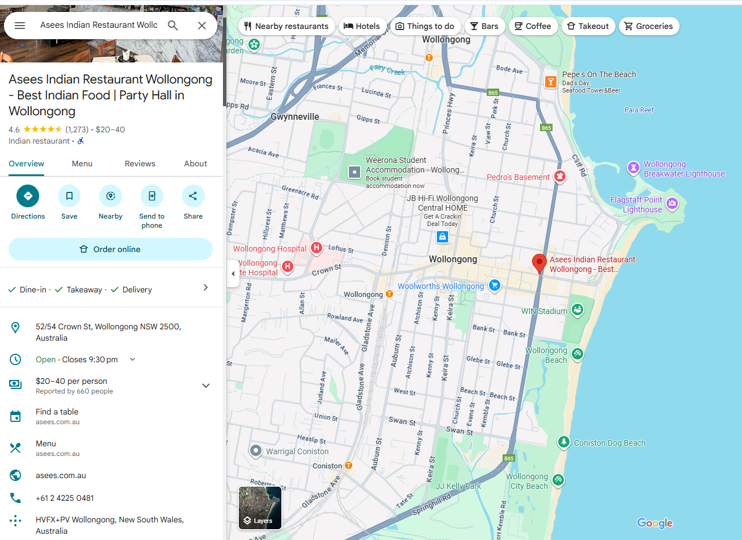The width and height of the screenshot is (742, 540).
Task: Switch to the Reviews tab
Action: 140,164
